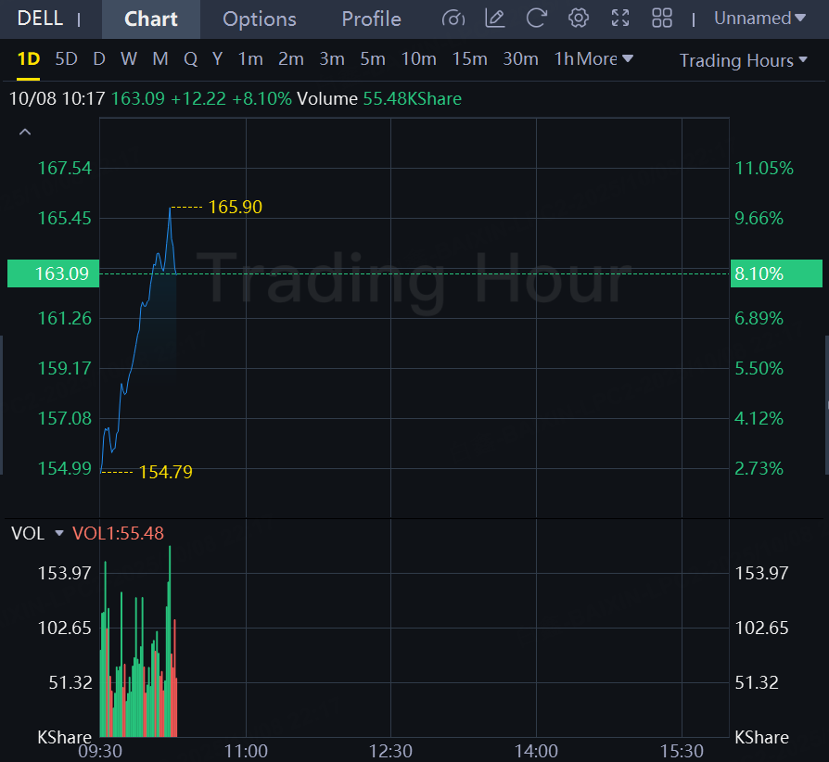Click the VOL1:55.48 indicator value
The height and width of the screenshot is (762, 829).
coord(118,533)
